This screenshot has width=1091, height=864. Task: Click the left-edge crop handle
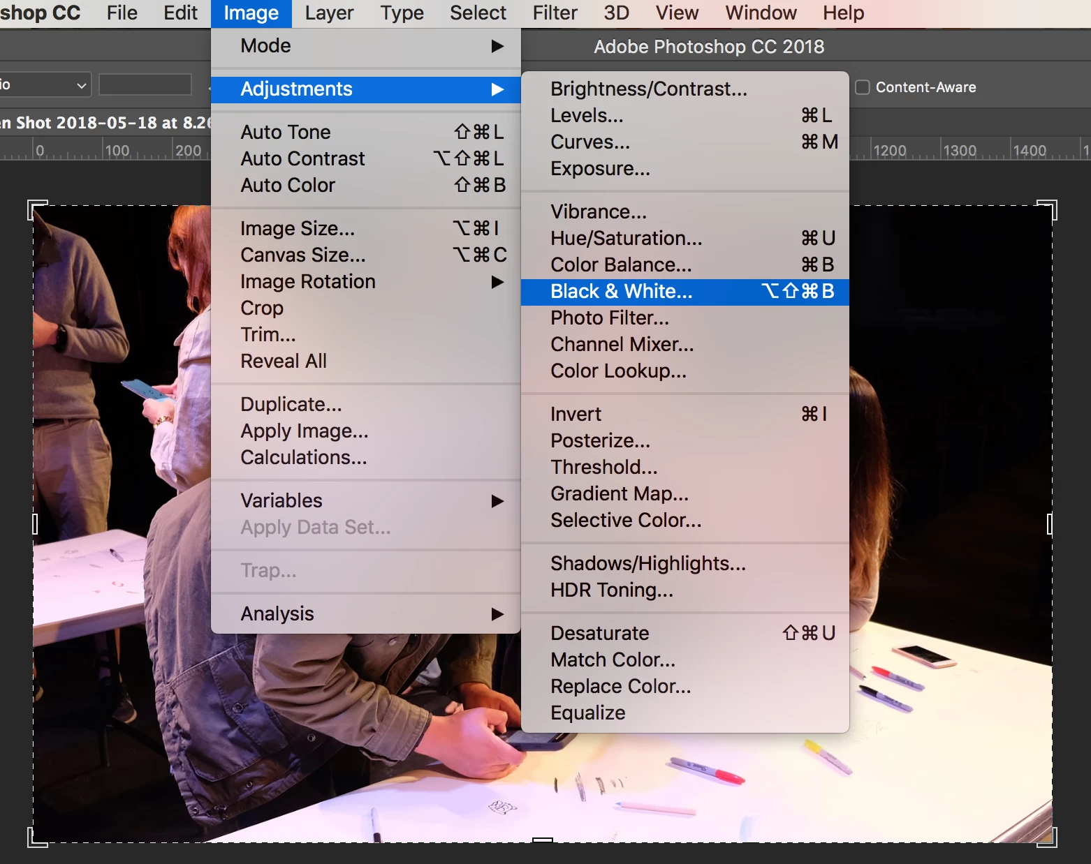(34, 523)
